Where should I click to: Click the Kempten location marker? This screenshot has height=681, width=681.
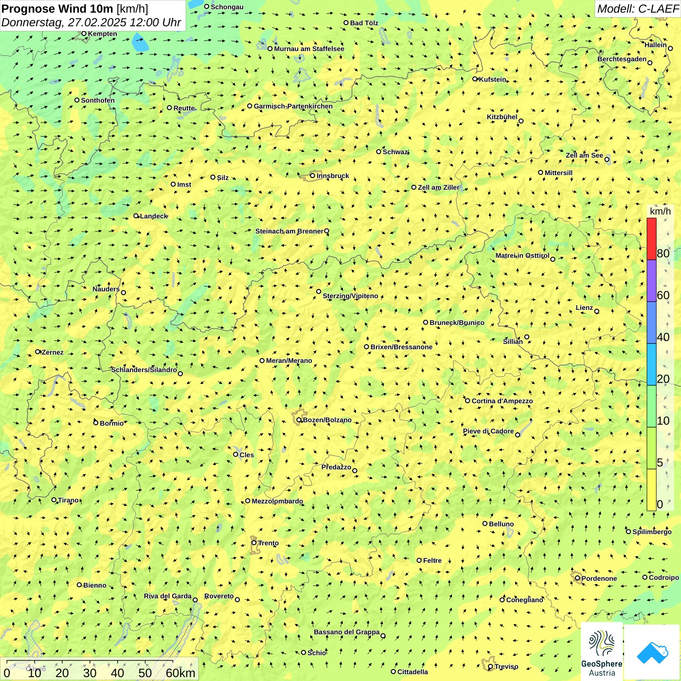tap(84, 34)
